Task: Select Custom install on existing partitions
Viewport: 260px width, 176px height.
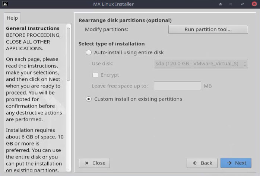Action: pos(89,99)
